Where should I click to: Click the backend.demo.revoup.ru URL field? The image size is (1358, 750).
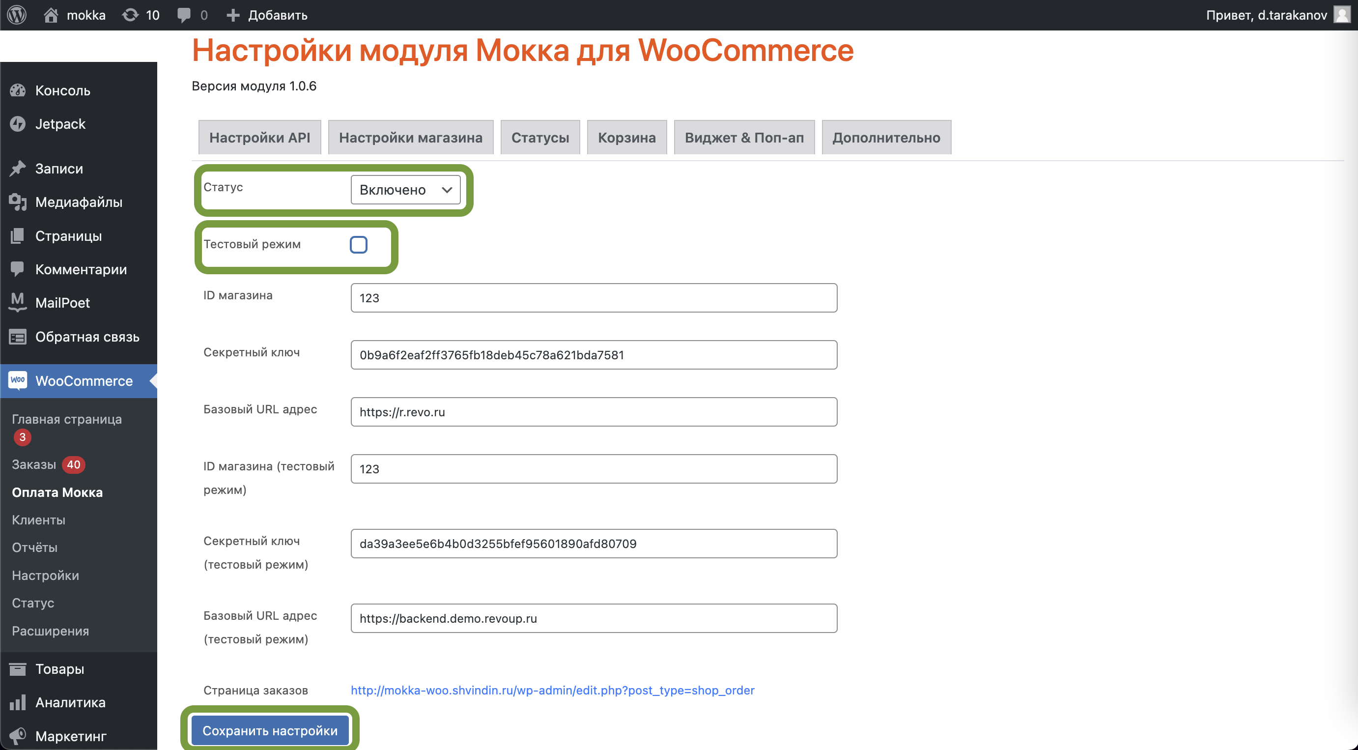click(x=594, y=618)
